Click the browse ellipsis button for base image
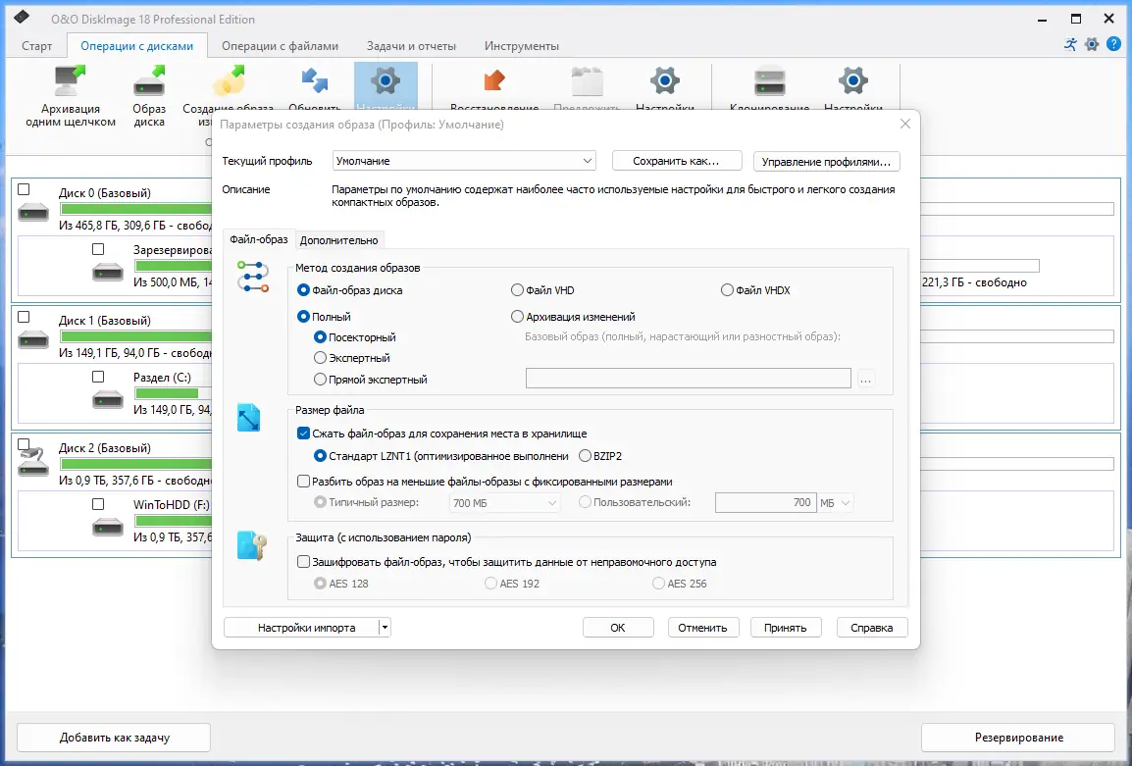This screenshot has width=1132, height=766. [x=865, y=379]
